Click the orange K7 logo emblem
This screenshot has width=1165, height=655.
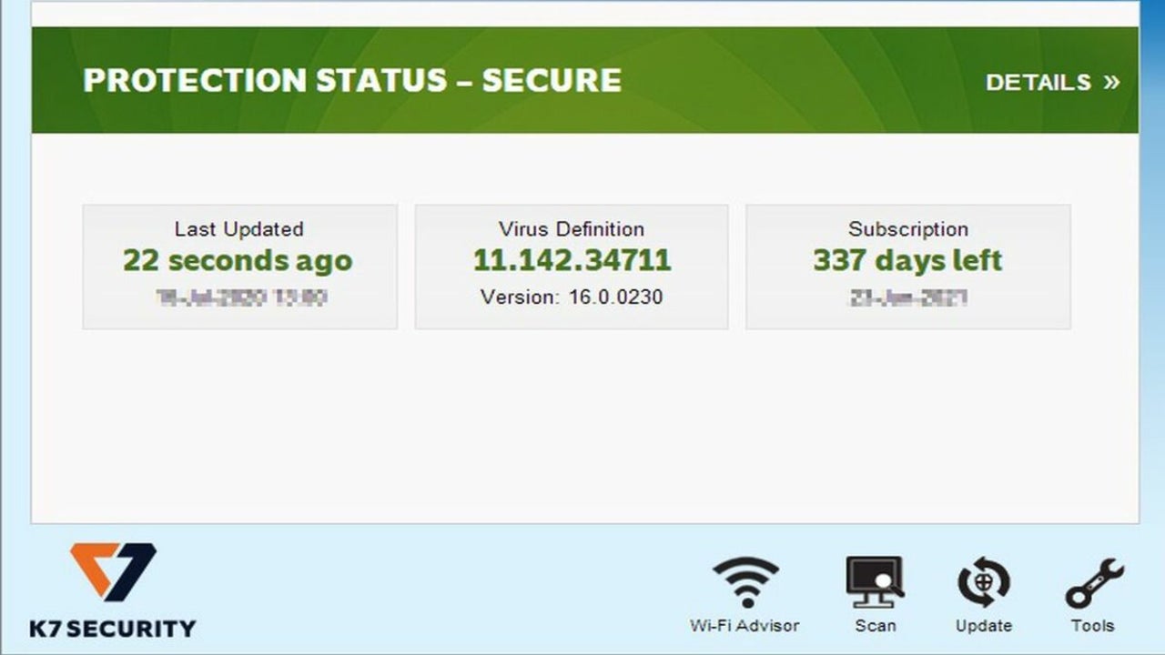[x=113, y=571]
